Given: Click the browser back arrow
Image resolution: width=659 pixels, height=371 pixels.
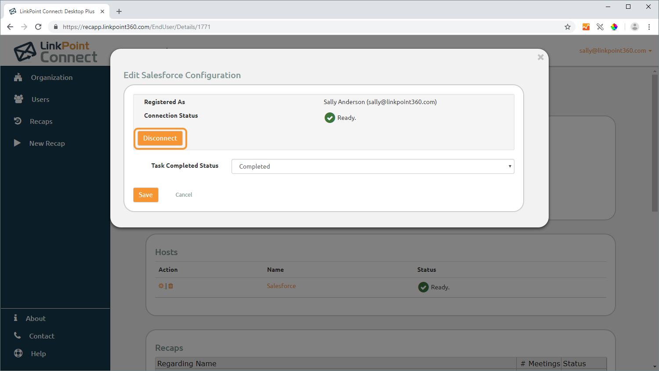Looking at the screenshot, I should pos(10,27).
